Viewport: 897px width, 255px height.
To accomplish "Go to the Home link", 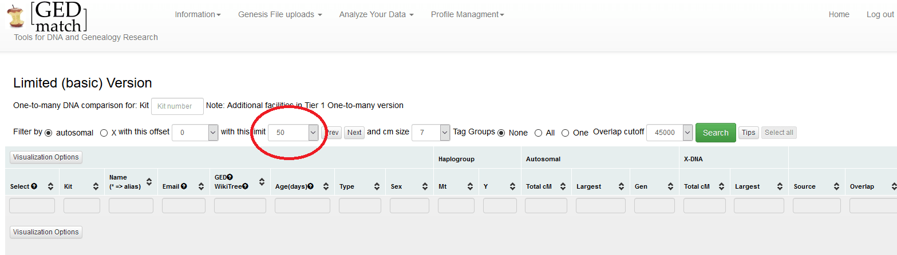I will [839, 14].
